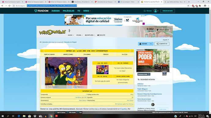This screenshot has width=211, height=118.
Task: Switch to the MÚSICA tab
Action: pyautogui.click(x=124, y=54)
